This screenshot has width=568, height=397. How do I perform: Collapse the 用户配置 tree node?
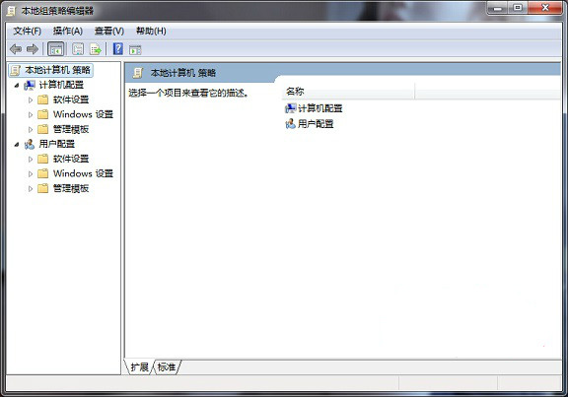(17, 145)
